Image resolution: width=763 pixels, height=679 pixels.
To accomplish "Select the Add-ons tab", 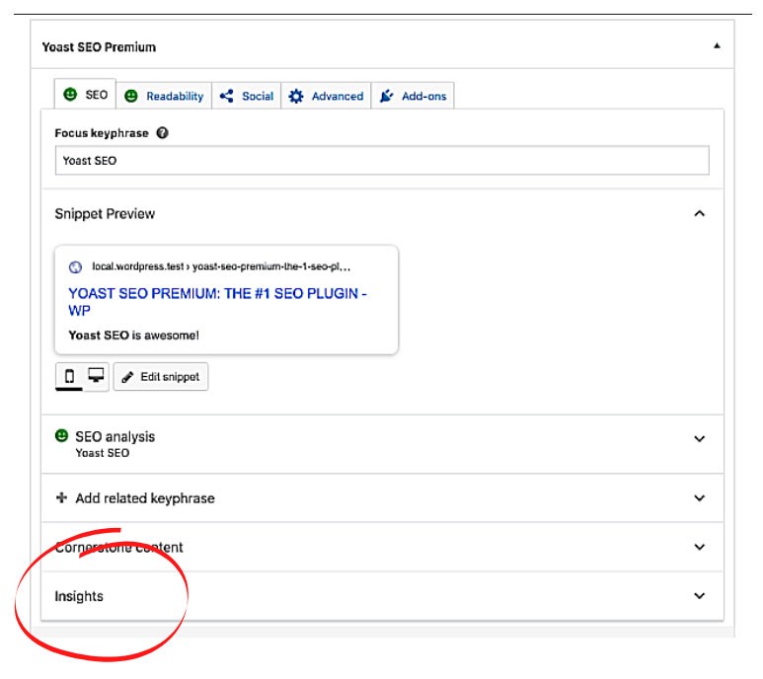I will (x=413, y=96).
